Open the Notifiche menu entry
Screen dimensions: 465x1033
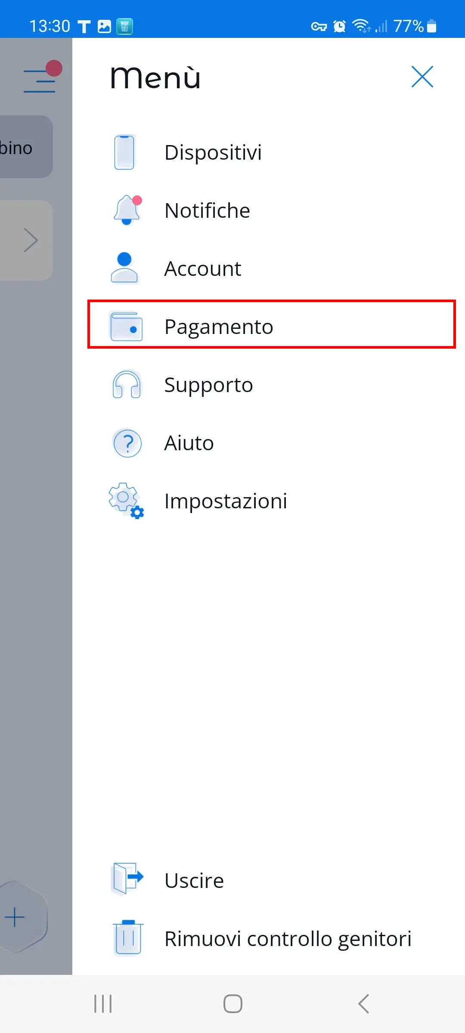point(207,210)
